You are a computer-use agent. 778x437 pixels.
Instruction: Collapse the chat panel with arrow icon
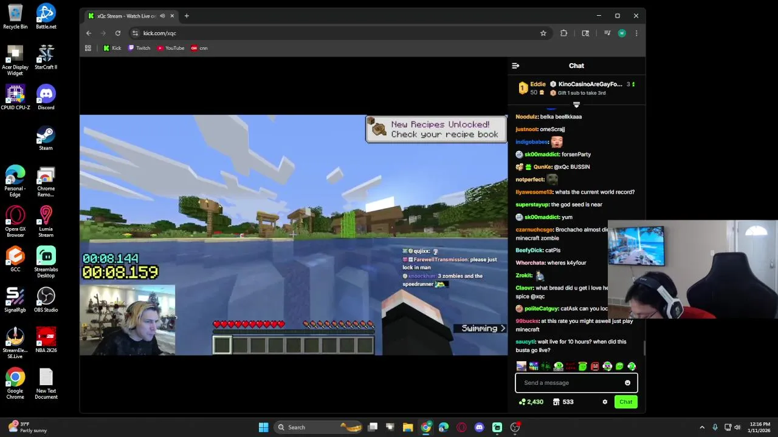[x=515, y=66]
